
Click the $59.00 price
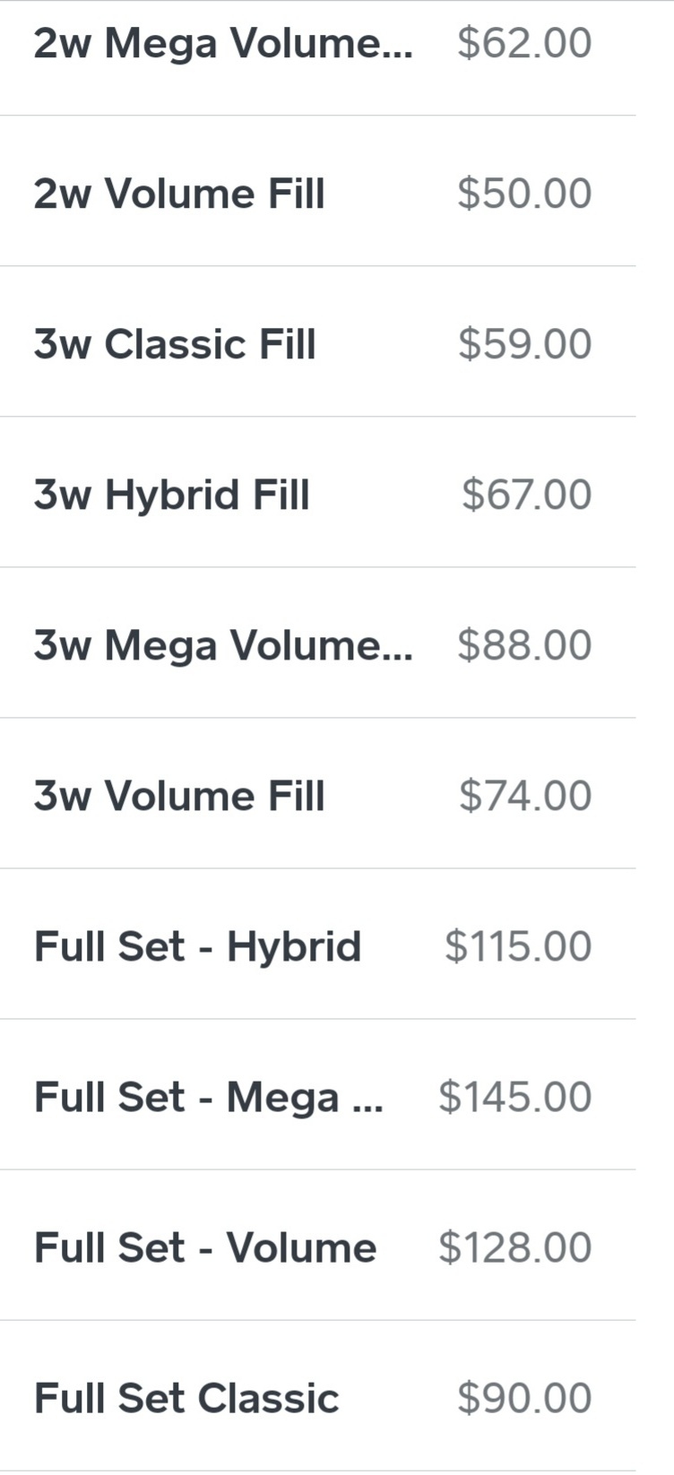(524, 344)
